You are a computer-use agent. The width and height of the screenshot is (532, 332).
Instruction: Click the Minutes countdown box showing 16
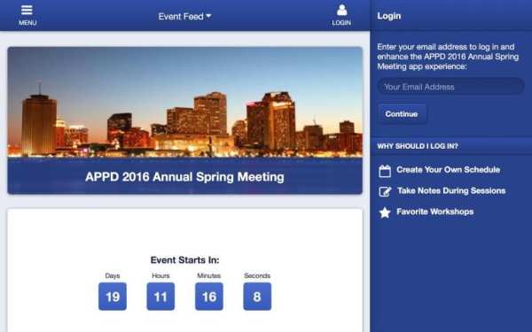209,297
